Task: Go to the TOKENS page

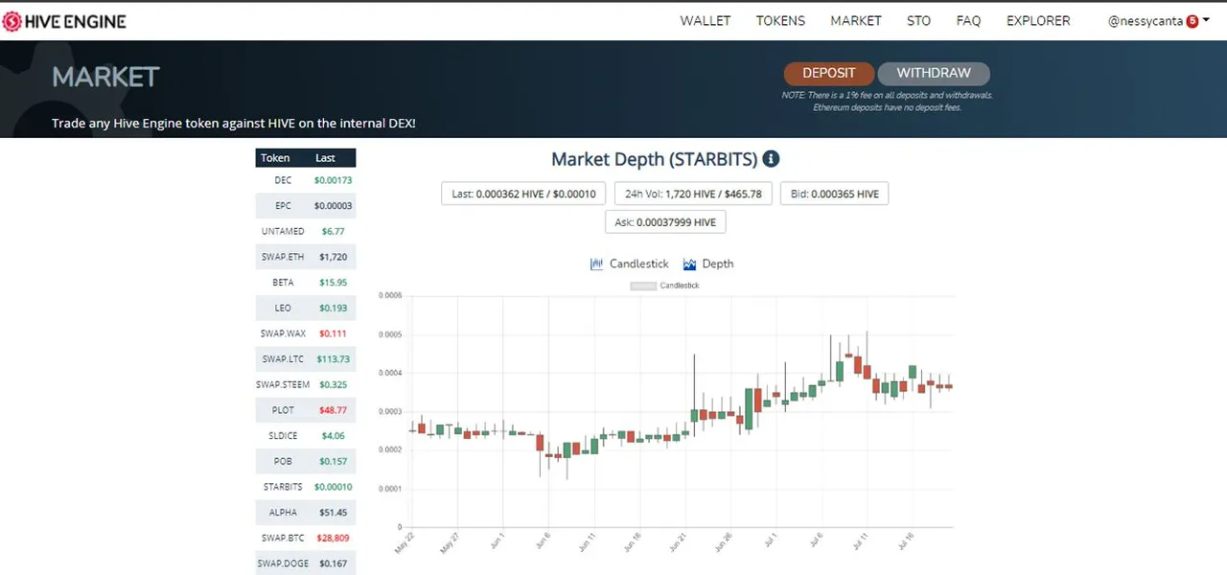Action: click(780, 21)
